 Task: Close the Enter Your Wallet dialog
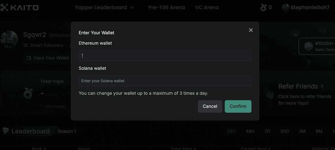point(251,30)
